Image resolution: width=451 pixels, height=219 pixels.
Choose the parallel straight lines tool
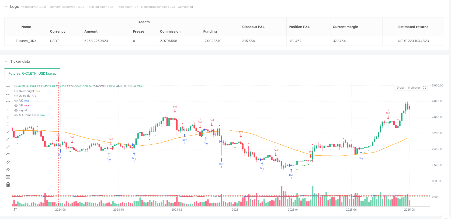click(8, 169)
